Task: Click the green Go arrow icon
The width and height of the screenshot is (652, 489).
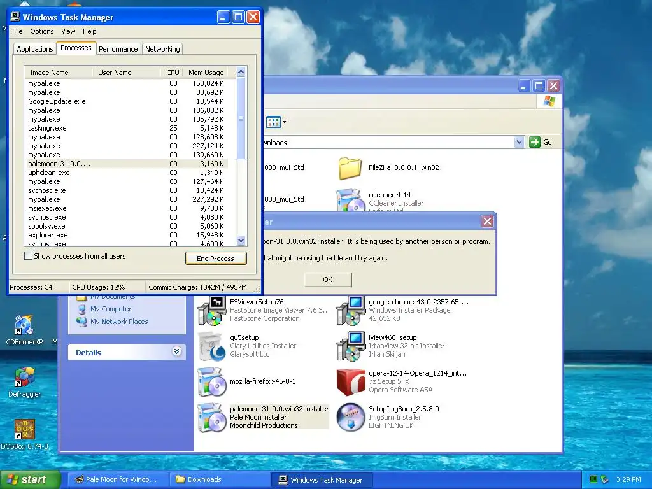Action: click(x=534, y=142)
